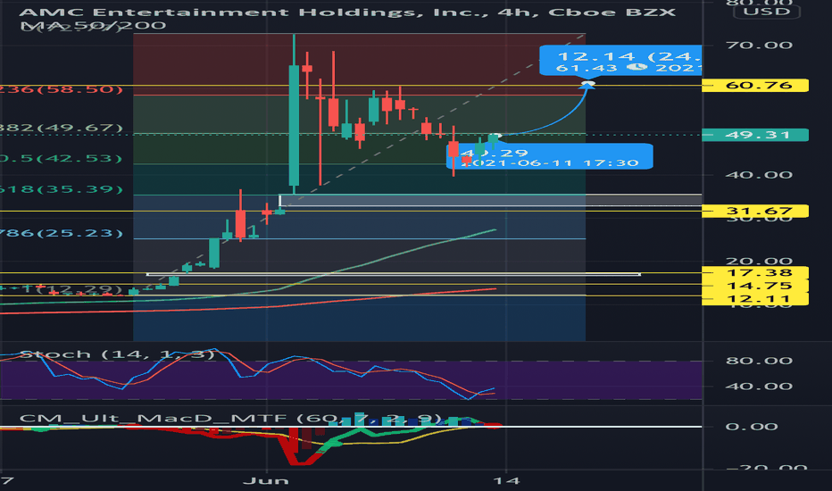This screenshot has width=832, height=491.
Task: Click the Stoch (14, 1, 3) indicator label
Action: 117,354
